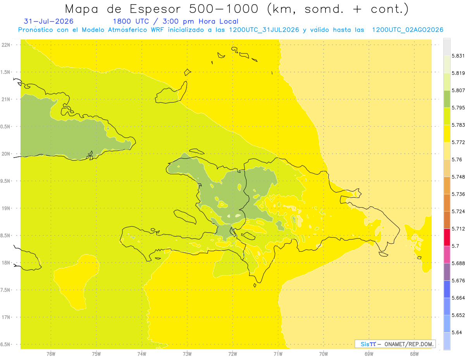The image size is (465, 359).
Task: Click the longitude axis label 71W
Action: (278, 354)
